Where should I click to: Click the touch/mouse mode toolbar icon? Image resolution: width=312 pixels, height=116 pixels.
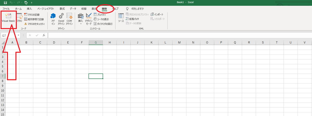point(26,3)
